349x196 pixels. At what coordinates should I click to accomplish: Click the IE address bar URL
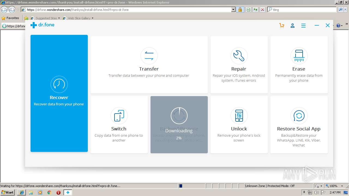[x=78, y=10]
